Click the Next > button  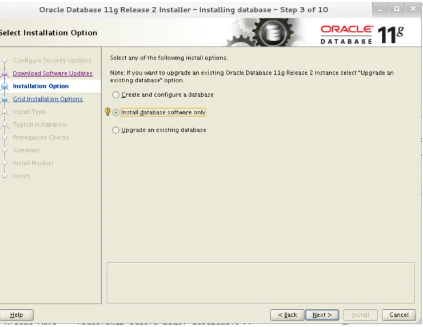[x=322, y=315]
